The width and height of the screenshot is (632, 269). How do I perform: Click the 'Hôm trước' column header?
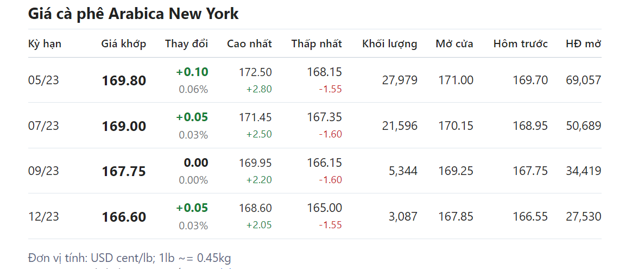[520, 44]
